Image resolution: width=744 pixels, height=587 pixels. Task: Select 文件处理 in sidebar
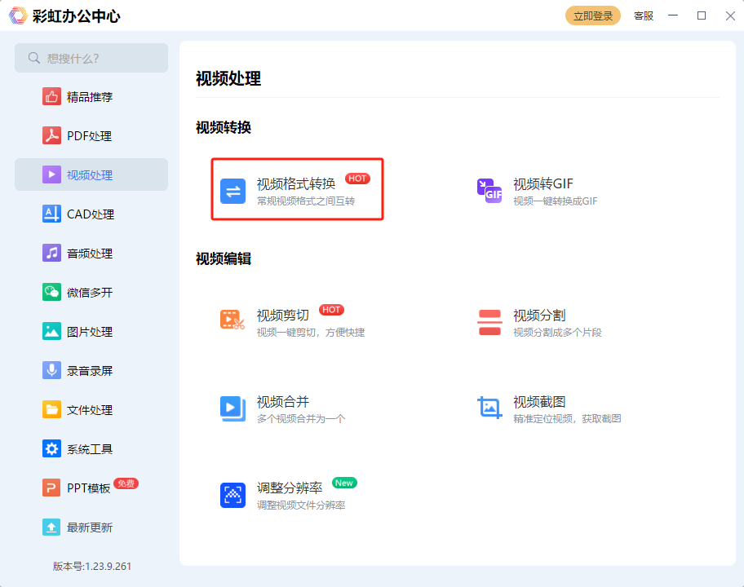[x=91, y=409]
